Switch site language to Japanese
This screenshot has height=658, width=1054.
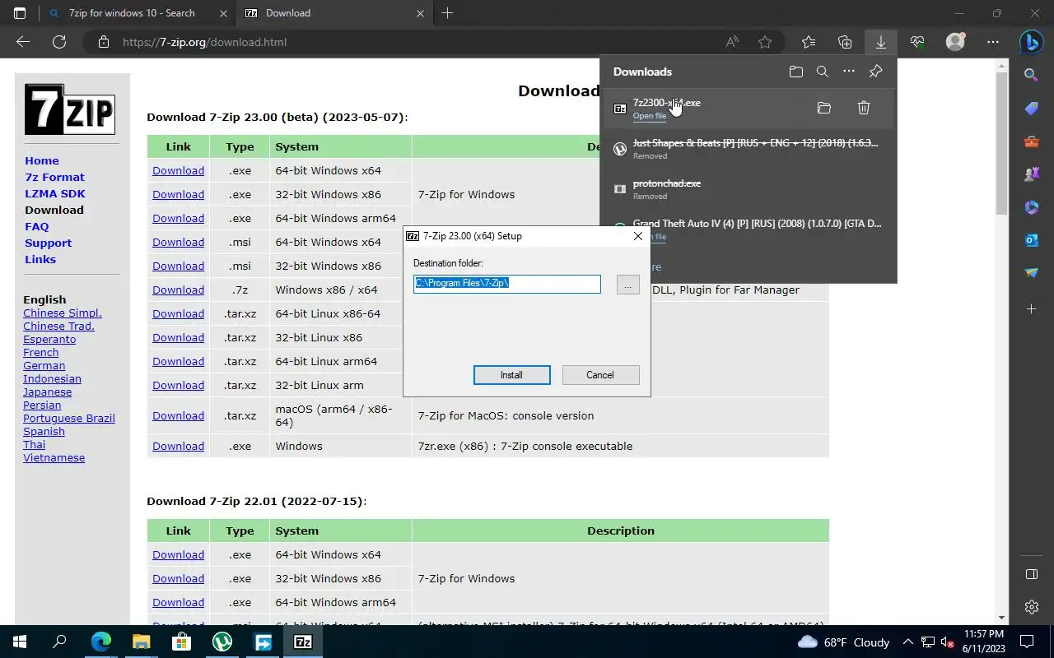48,392
